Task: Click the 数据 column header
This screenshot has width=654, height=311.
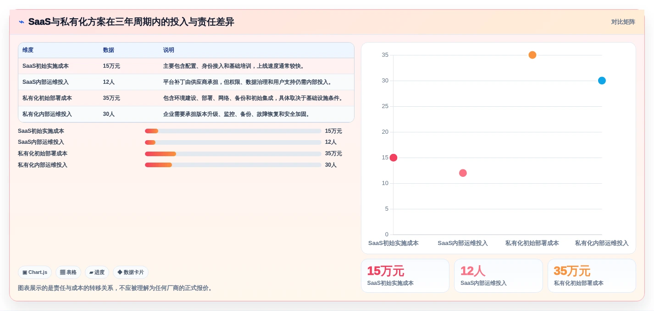Action: pyautogui.click(x=108, y=50)
